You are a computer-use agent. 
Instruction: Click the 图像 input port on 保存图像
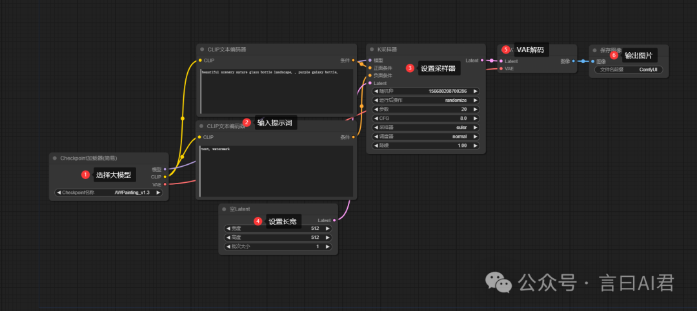(592, 61)
